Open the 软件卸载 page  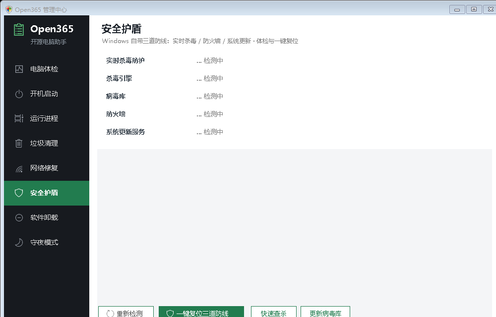click(x=47, y=217)
